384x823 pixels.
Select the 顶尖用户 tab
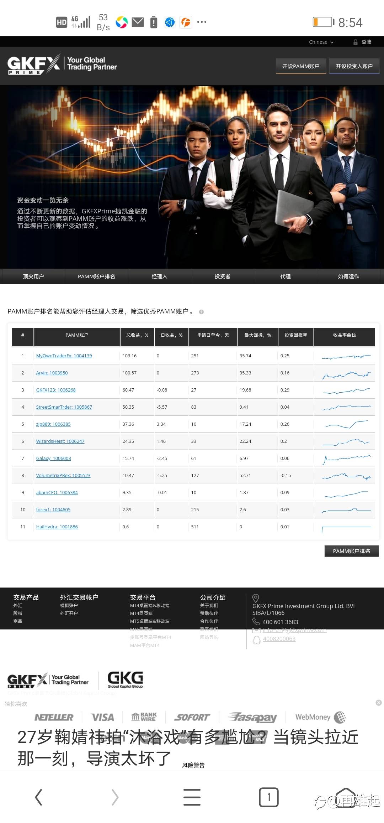(x=33, y=276)
